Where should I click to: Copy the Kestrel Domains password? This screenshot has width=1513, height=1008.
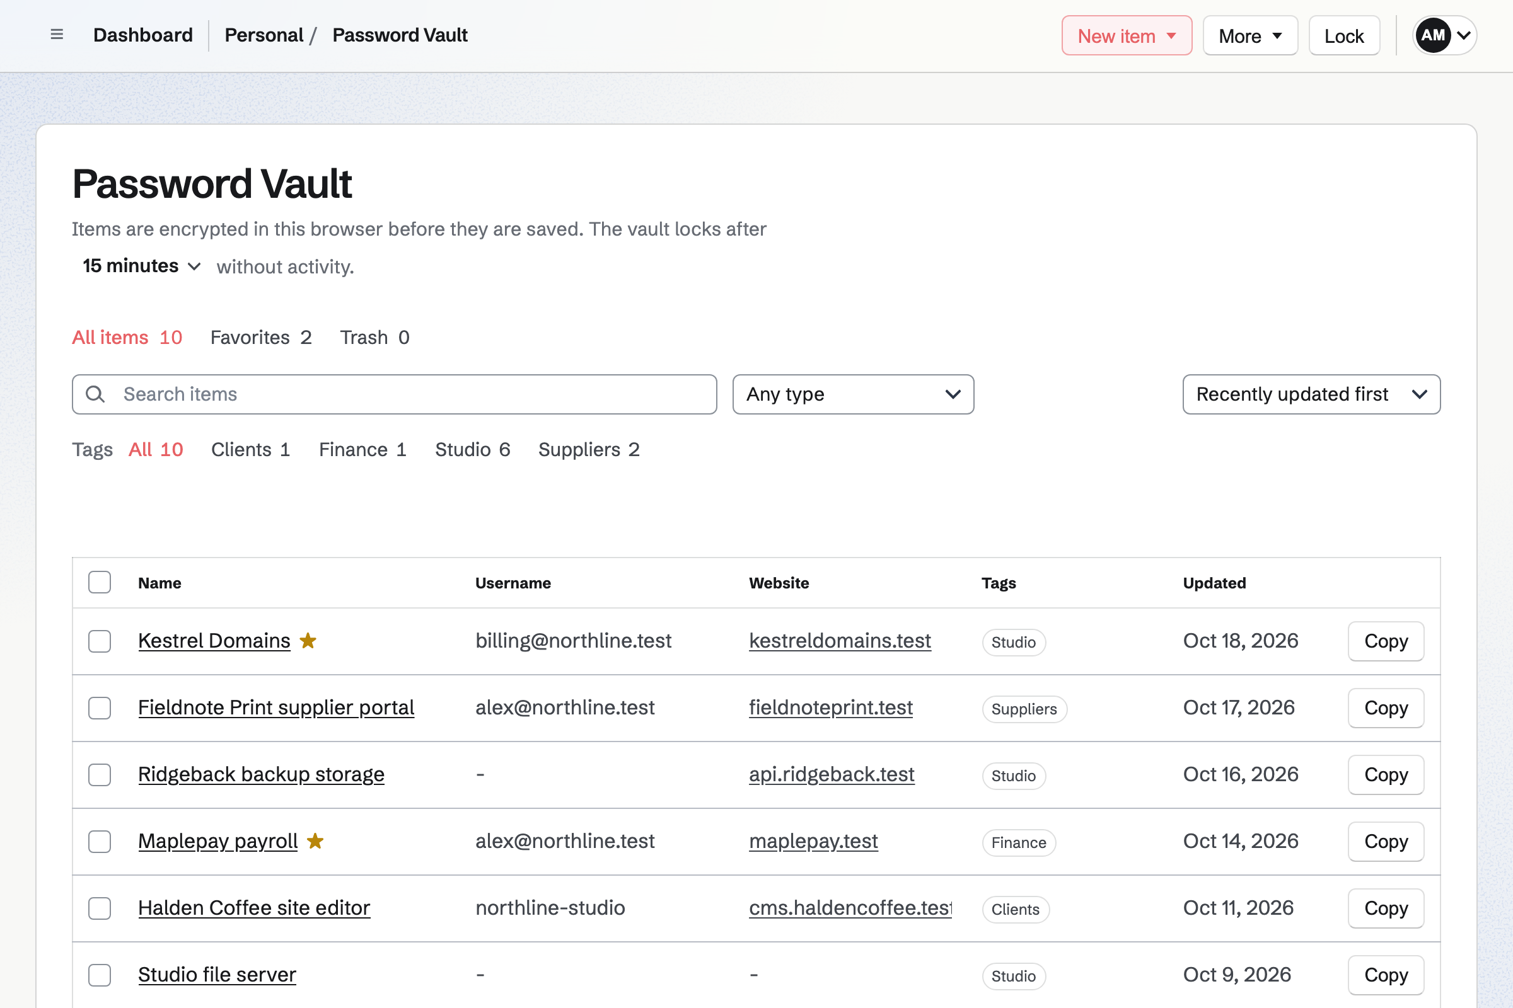[x=1386, y=641]
